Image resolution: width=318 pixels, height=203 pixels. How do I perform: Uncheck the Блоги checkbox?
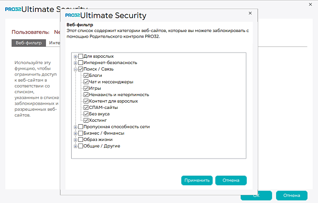(86, 75)
